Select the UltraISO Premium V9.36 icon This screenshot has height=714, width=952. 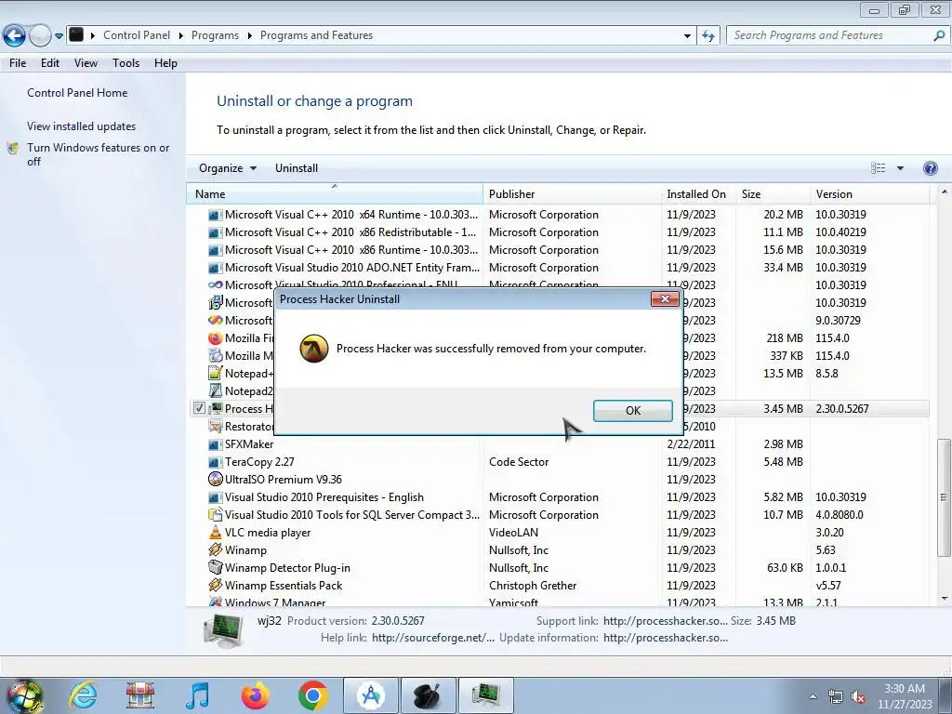click(x=215, y=480)
